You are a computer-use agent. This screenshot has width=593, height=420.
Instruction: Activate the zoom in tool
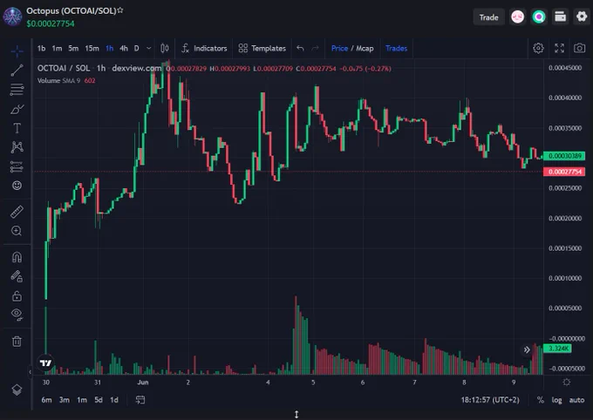17,231
